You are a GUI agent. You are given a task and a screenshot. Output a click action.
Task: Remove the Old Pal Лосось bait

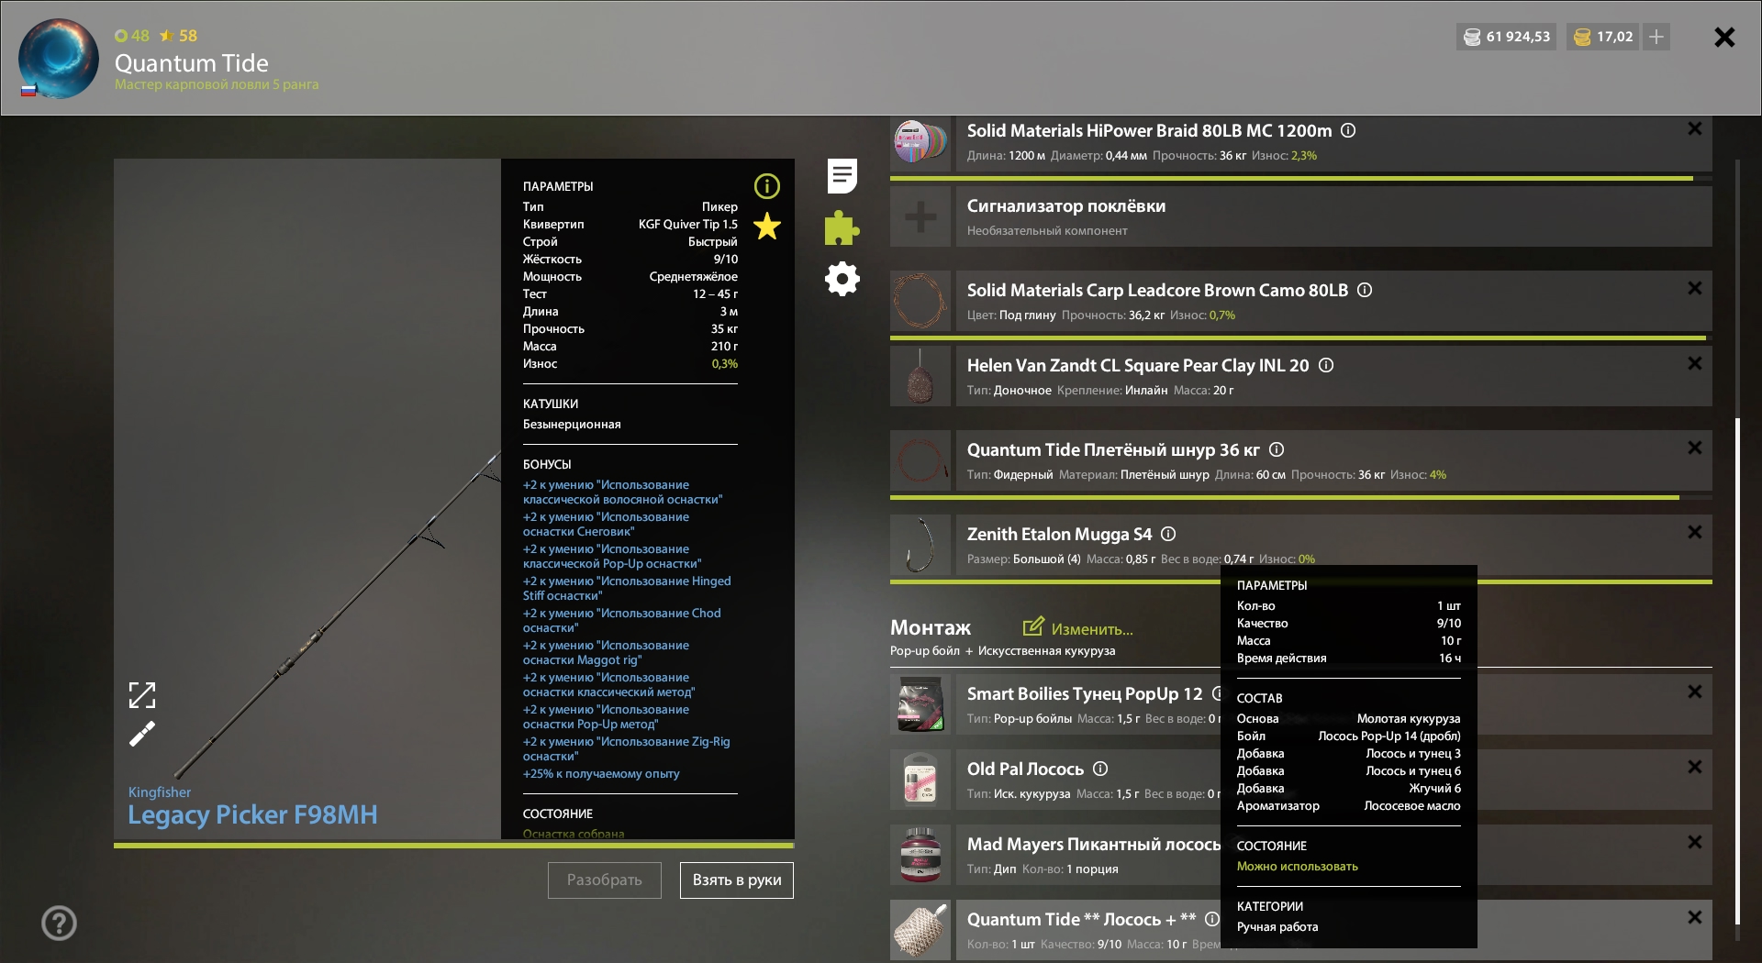coord(1695,767)
